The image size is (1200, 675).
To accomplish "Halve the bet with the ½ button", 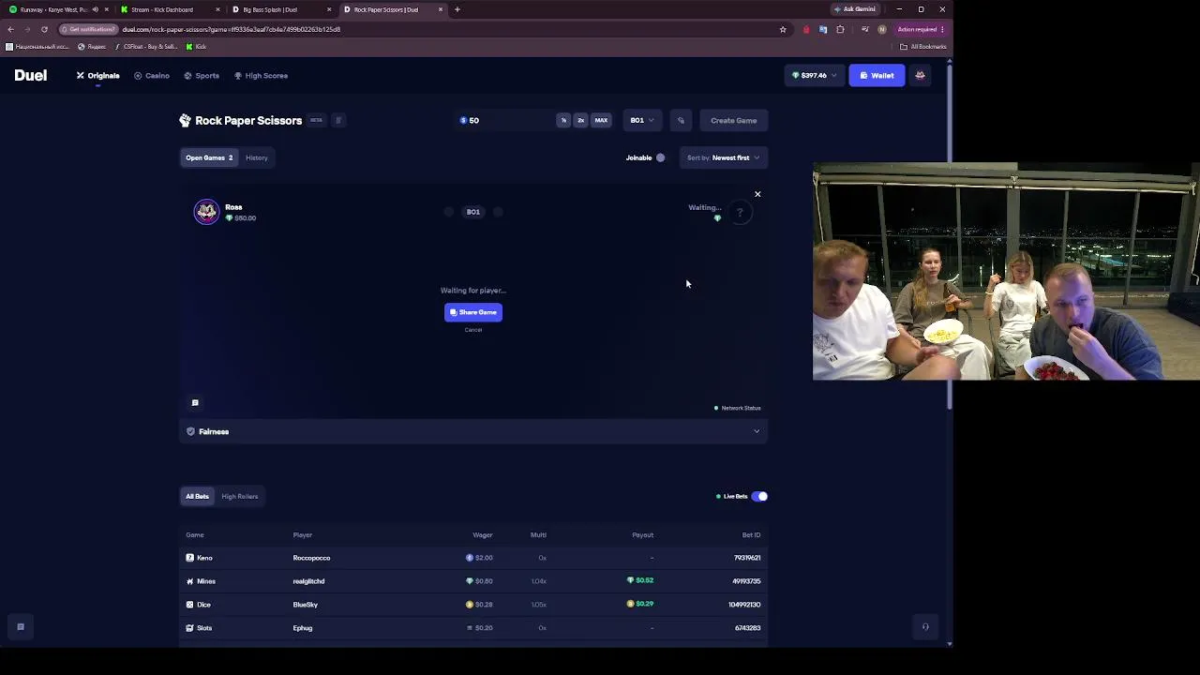I will click(563, 120).
